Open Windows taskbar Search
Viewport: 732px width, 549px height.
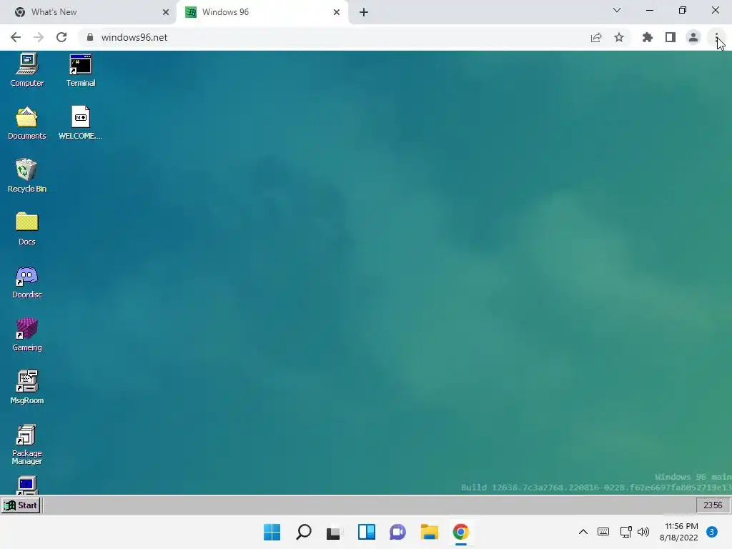click(303, 532)
